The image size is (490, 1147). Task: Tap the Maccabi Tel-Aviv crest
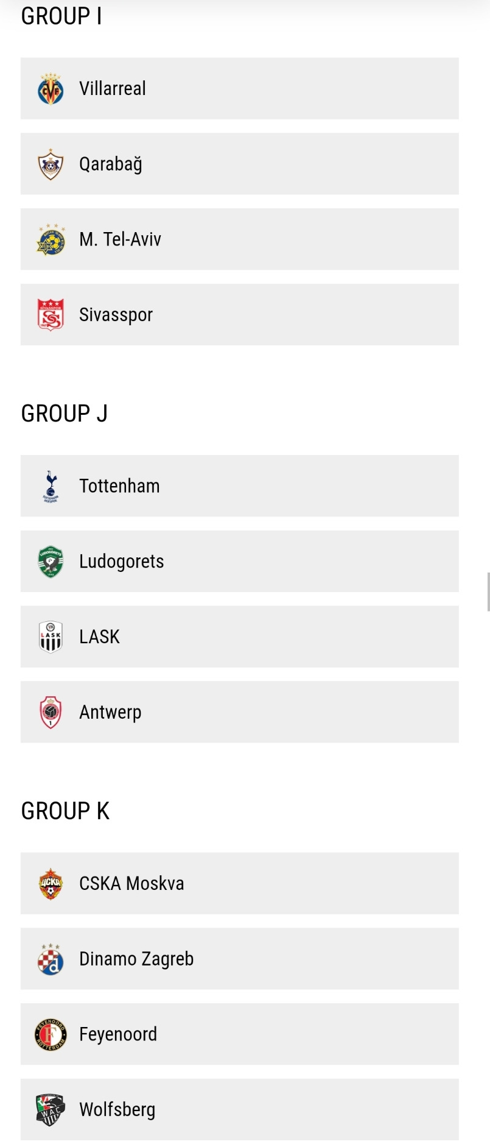[x=51, y=239]
